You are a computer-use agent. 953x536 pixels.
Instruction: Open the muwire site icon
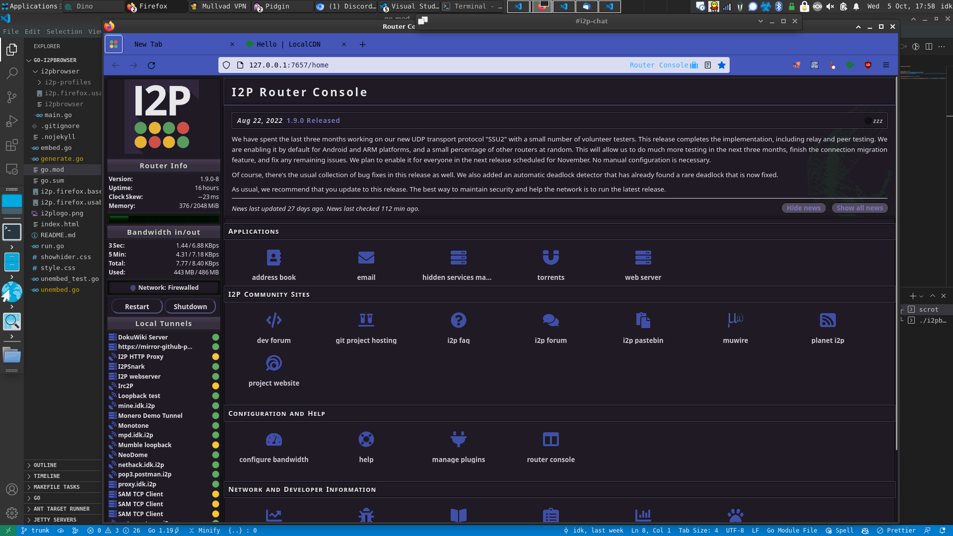coord(735,321)
